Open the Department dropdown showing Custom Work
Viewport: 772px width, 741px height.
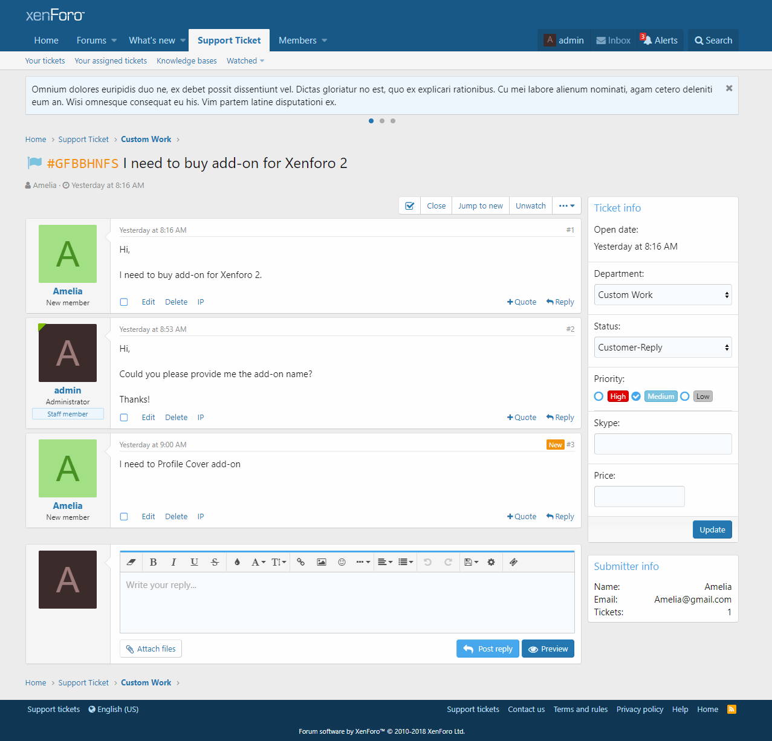(x=663, y=295)
